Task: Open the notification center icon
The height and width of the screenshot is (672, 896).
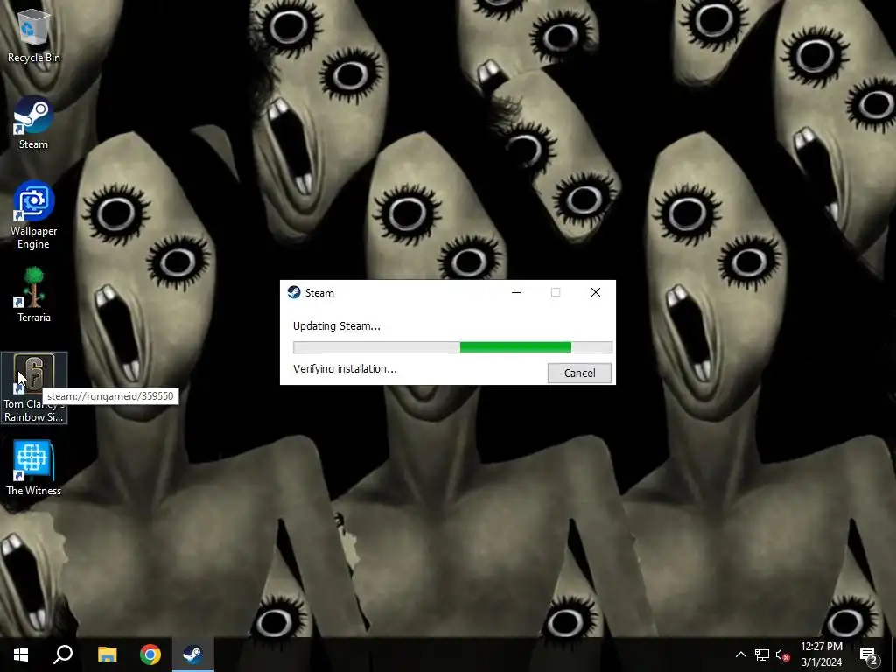Action: 869,654
